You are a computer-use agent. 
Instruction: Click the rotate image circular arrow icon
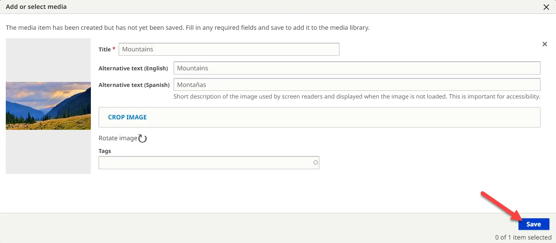click(143, 138)
